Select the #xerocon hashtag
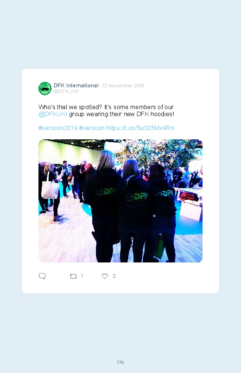The image size is (241, 373). click(92, 128)
